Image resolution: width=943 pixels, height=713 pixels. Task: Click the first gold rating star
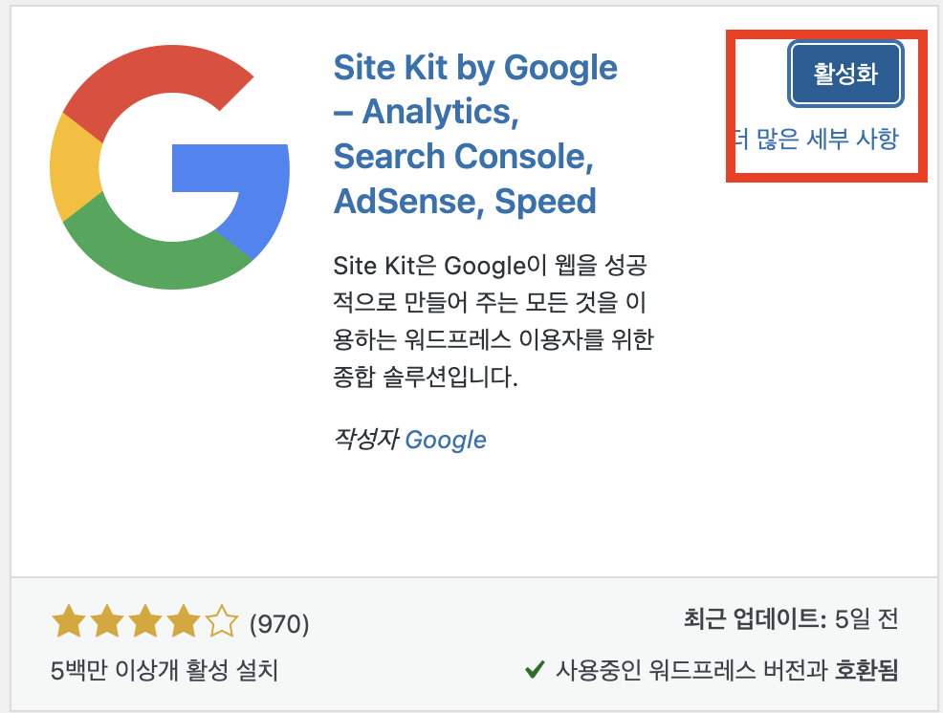(x=69, y=621)
